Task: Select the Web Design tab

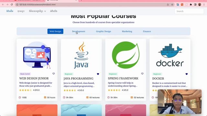Action: point(55,31)
